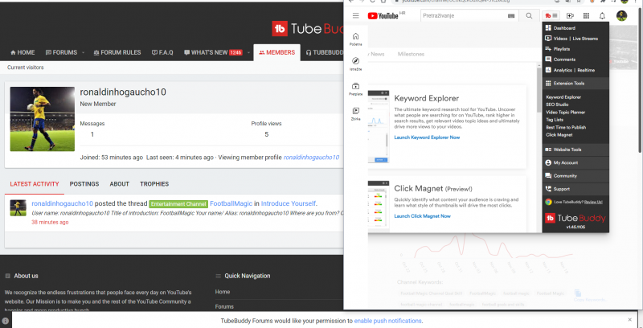This screenshot has height=328, width=643.
Task: Click the enable push notifications link
Action: click(387, 321)
